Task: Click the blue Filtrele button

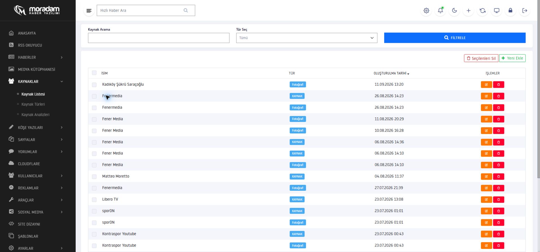Action: (x=455, y=38)
